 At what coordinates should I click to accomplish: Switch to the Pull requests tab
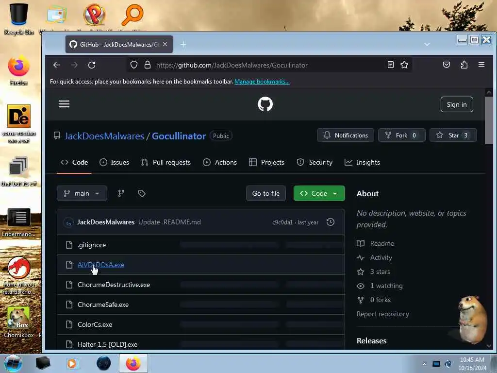[166, 162]
